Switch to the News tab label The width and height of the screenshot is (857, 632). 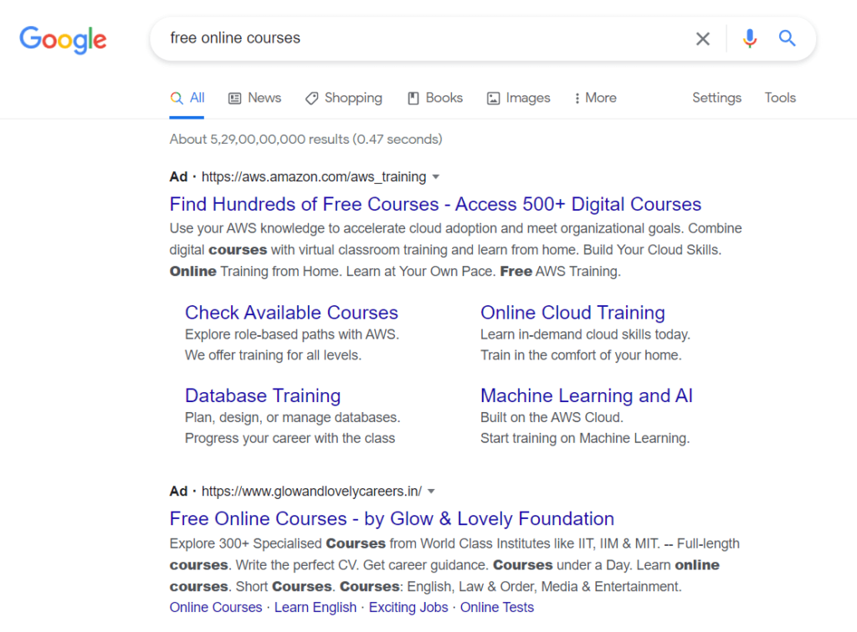coord(264,98)
